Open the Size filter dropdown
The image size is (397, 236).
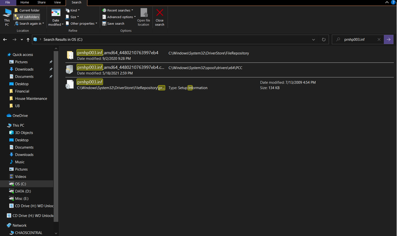pos(72,17)
